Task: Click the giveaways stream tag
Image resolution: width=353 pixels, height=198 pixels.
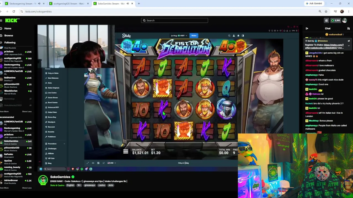Action: pos(90,185)
